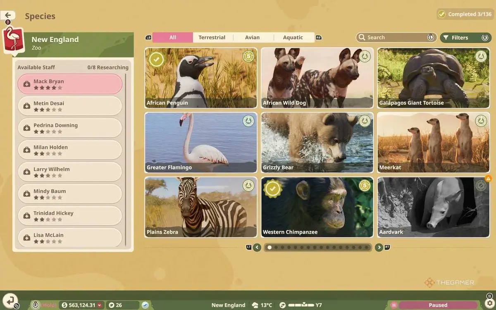
Task: Click the staff list scrollbar
Action: point(126,160)
